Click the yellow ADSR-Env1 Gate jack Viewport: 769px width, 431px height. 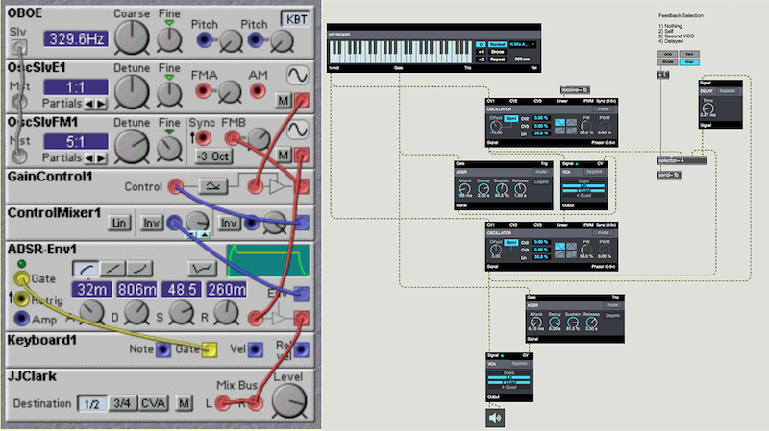coord(21,278)
